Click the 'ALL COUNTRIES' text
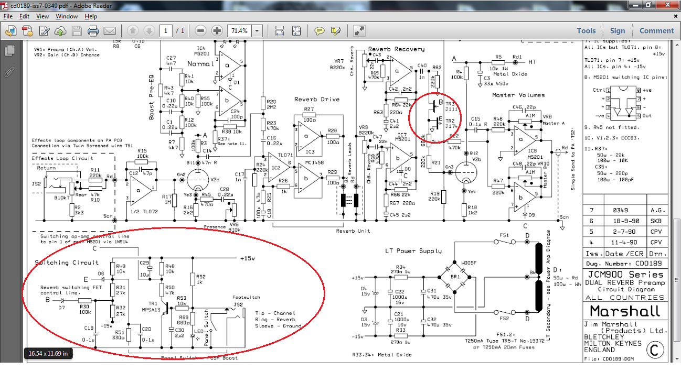Screen dimensions: 681x382 (x=624, y=297)
